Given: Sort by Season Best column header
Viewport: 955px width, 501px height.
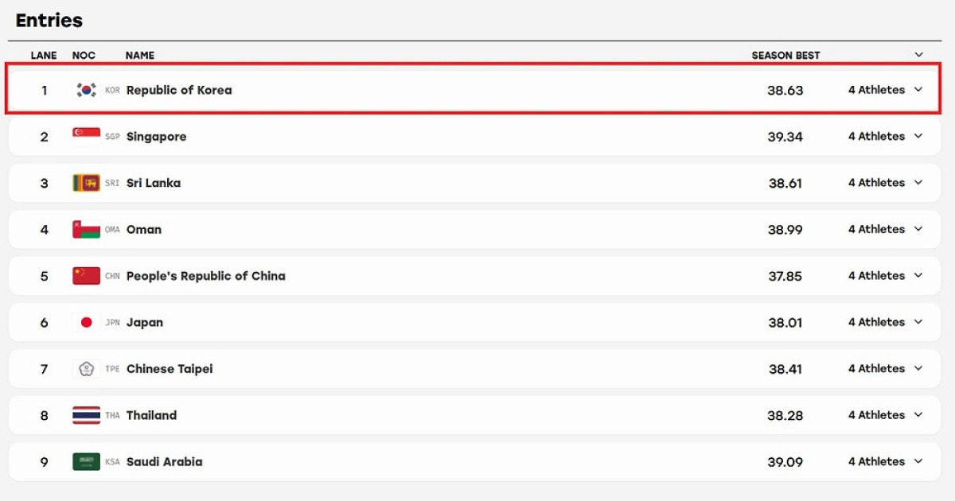Looking at the screenshot, I should (785, 55).
